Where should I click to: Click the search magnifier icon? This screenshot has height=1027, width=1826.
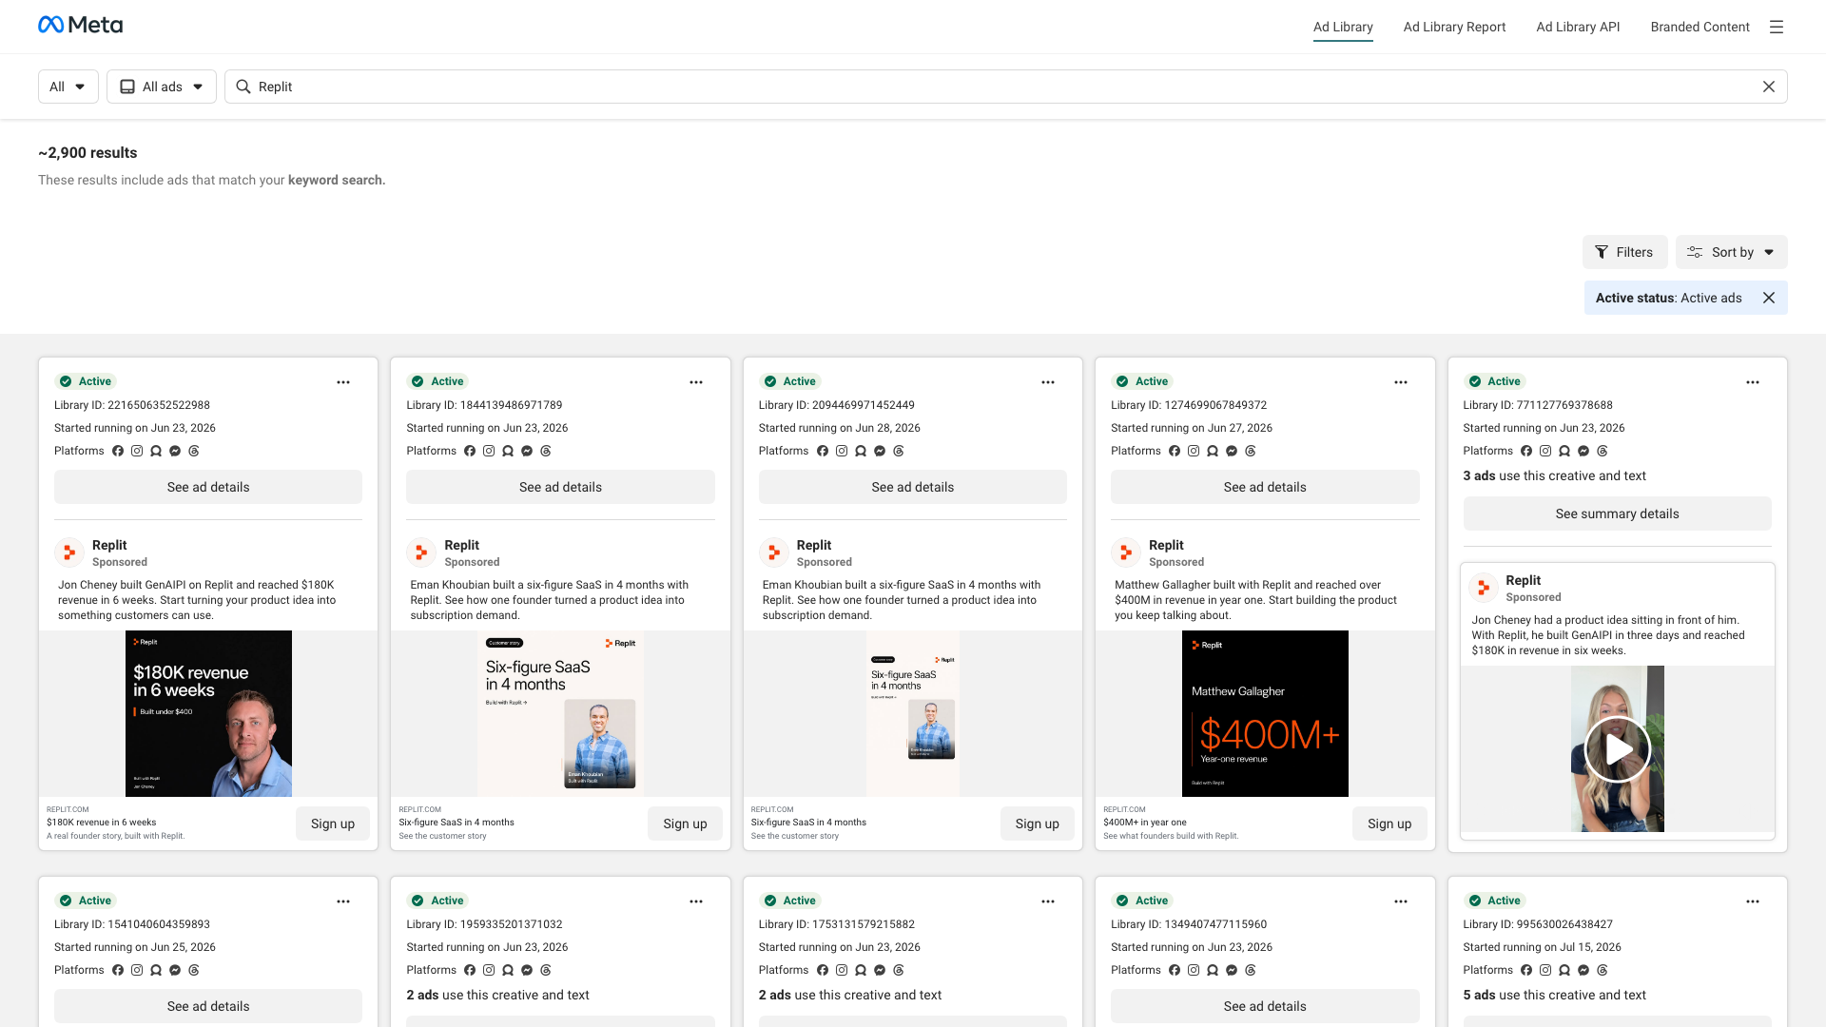[243, 87]
